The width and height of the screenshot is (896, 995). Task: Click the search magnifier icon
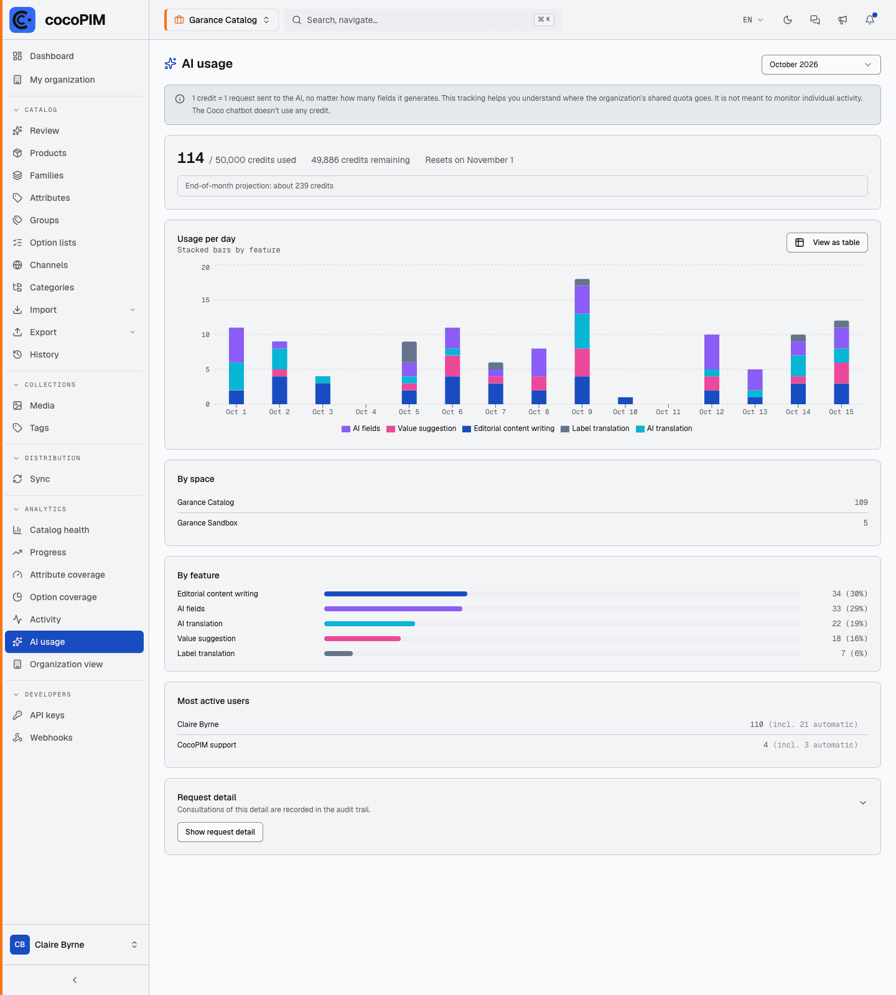297,20
